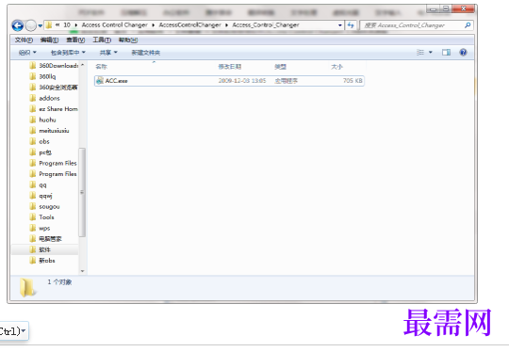The image size is (509, 352).
Task: Sort by the 类型 column header
Action: click(x=280, y=67)
